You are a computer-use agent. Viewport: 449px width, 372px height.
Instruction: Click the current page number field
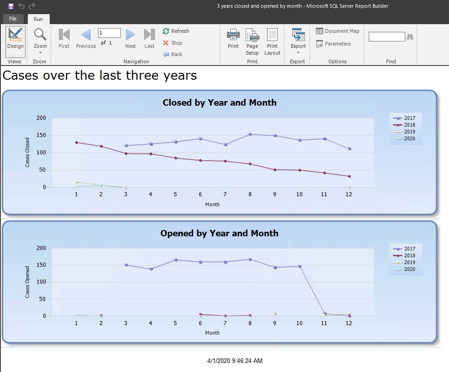[x=109, y=33]
